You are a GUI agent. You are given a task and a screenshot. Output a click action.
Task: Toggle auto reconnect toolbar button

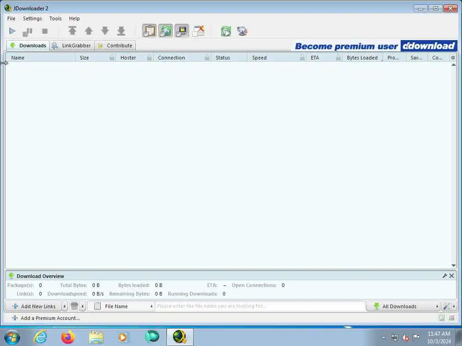pyautogui.click(x=166, y=31)
